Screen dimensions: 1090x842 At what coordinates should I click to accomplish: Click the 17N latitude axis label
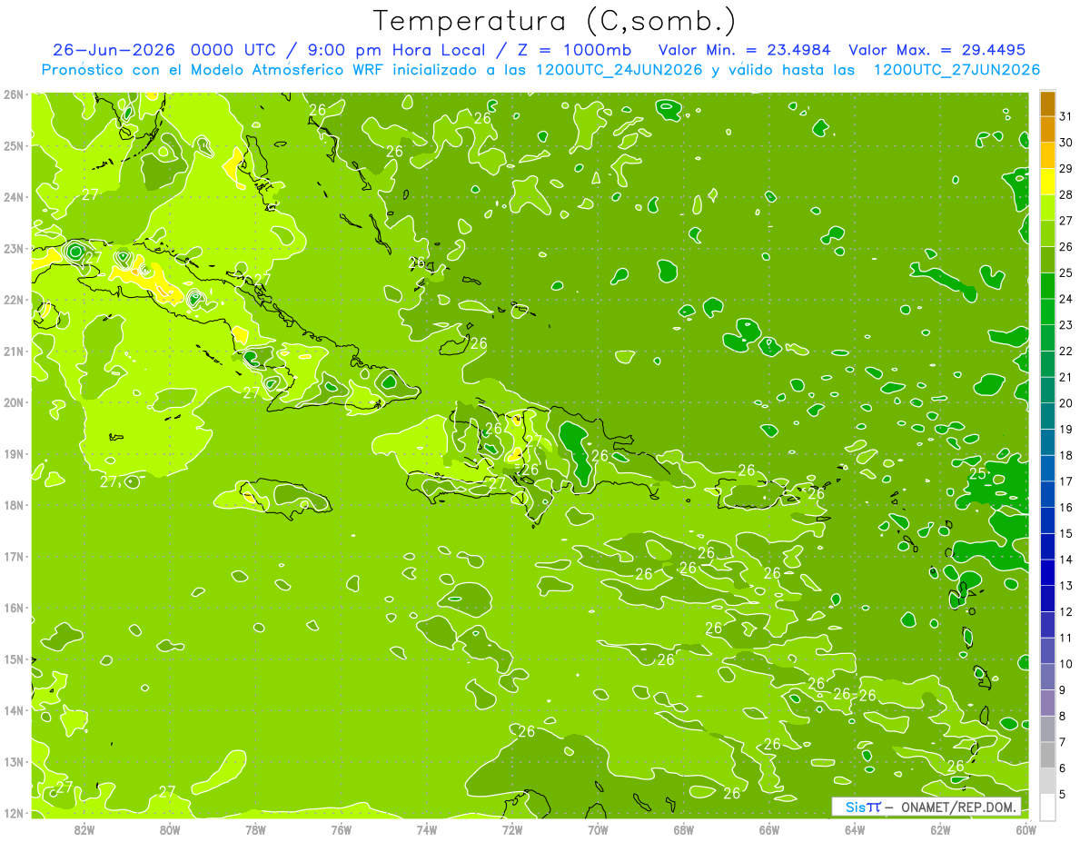(x=14, y=557)
